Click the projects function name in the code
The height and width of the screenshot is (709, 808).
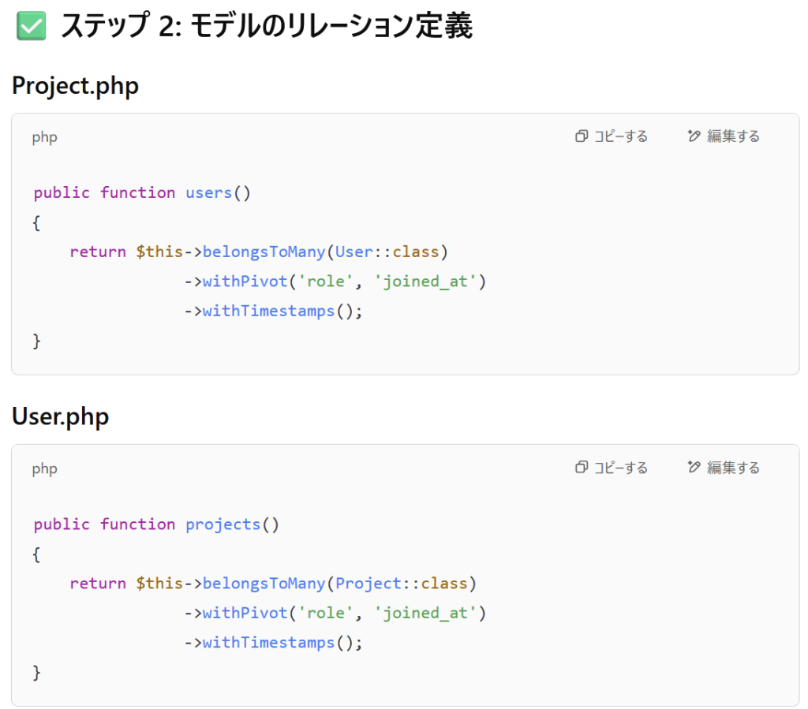click(223, 524)
